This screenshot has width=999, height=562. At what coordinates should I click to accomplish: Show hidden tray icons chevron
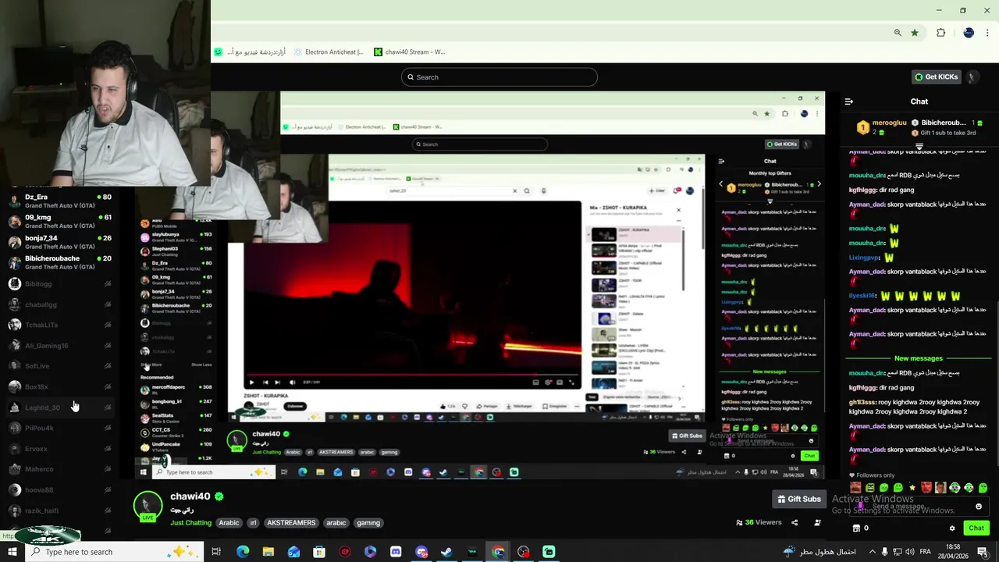871,552
